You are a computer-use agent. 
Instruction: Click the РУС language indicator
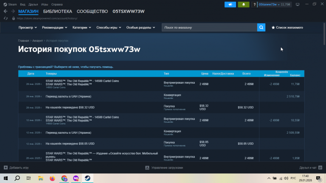pyautogui.click(x=293, y=178)
